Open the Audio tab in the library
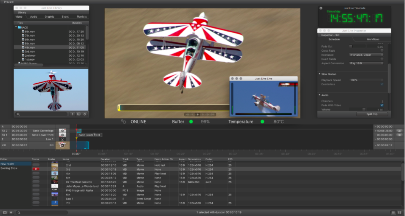Viewport: 405px width, 216px height. (34, 17)
